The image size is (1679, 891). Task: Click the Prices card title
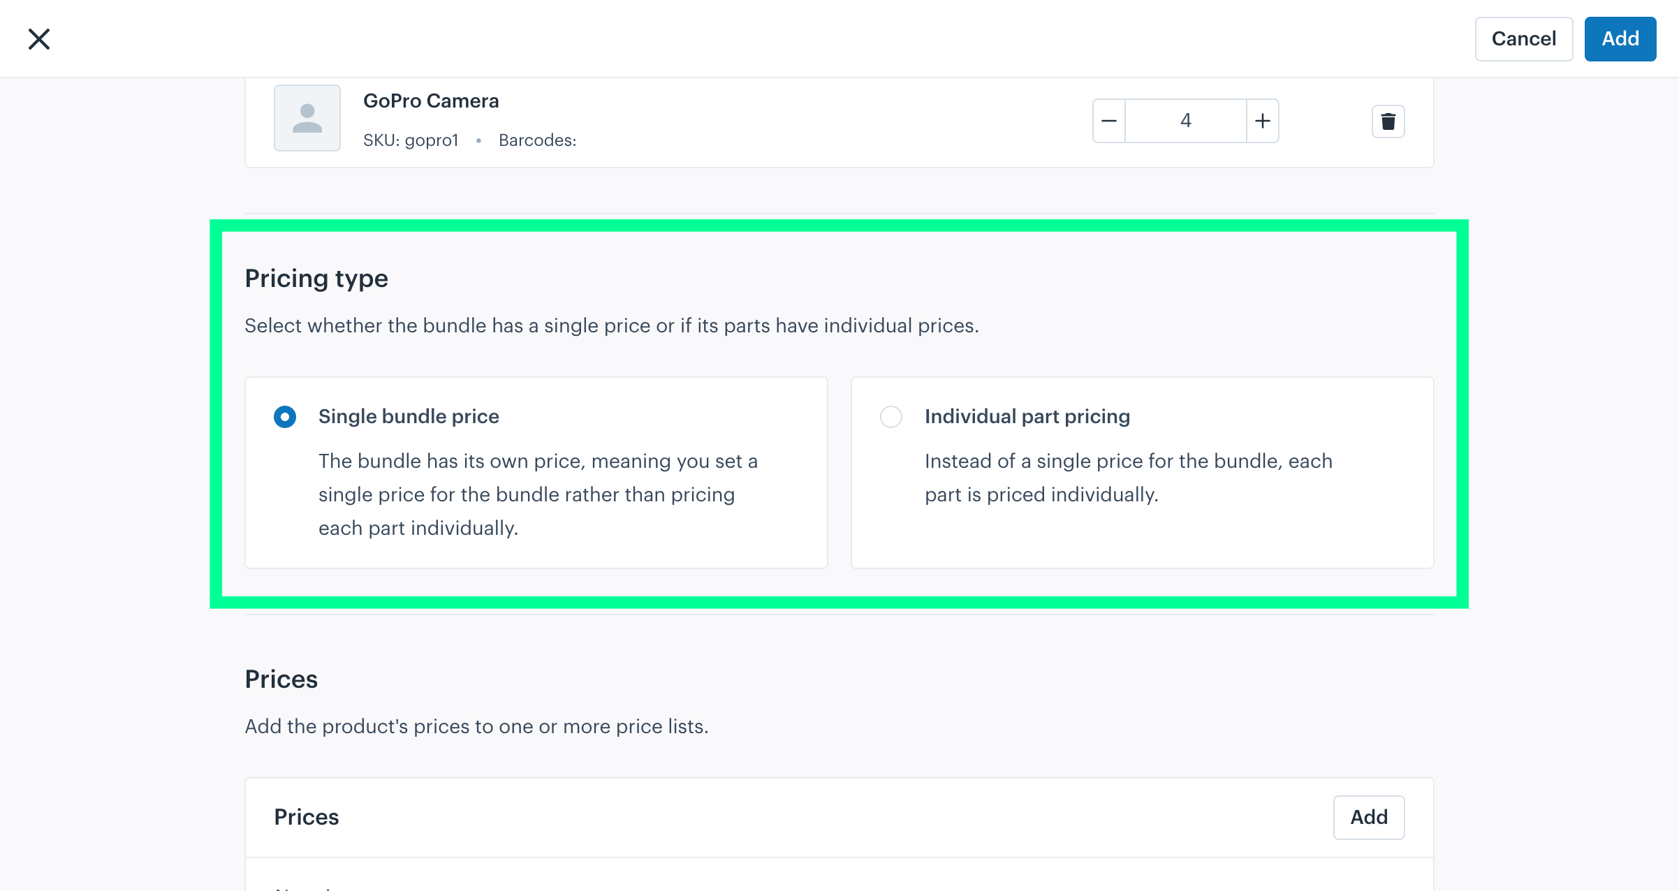point(307,817)
